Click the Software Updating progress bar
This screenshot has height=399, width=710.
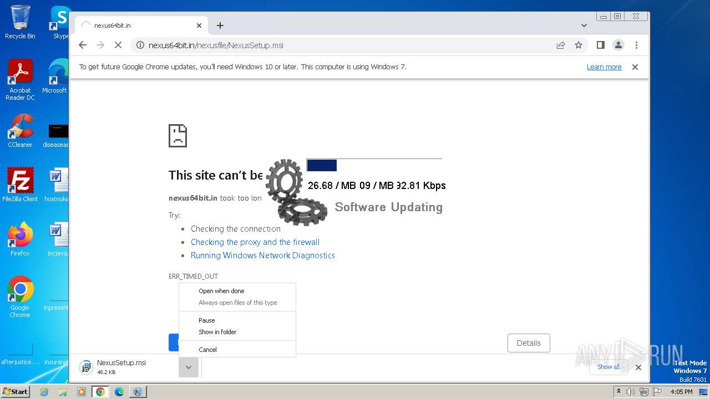[374, 165]
